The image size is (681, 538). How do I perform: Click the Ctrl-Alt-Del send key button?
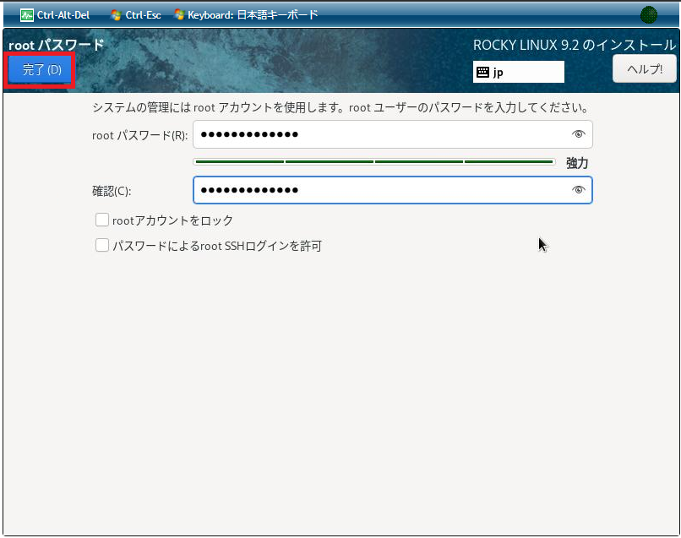tap(55, 14)
